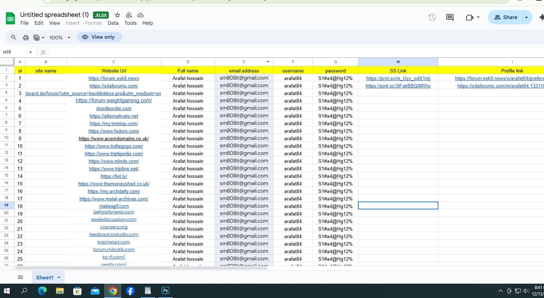Open the https://xdaforums.com/ link
The image size is (544, 298).
[113, 86]
